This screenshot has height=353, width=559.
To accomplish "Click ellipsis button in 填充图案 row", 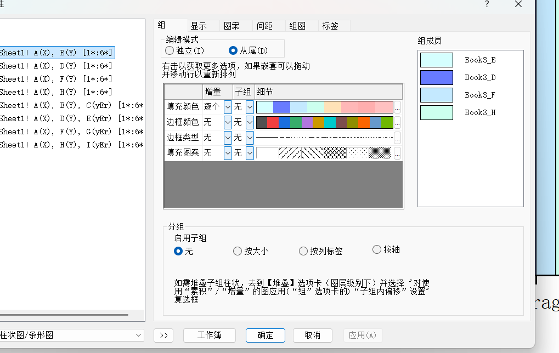I will (x=398, y=153).
